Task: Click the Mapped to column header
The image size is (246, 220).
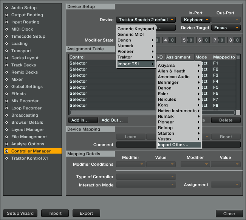Action: 224,57
